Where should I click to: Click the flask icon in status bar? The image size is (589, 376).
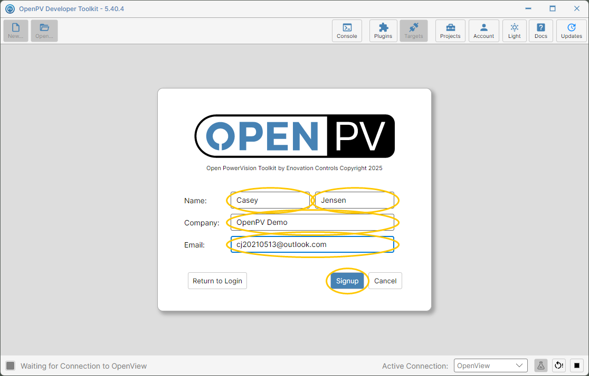(x=540, y=365)
